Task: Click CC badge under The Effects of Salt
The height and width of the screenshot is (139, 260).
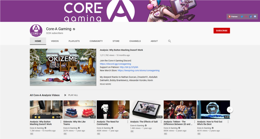Action: point(132,131)
